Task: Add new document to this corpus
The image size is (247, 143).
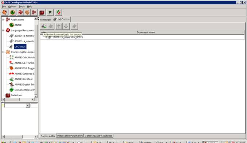Action: 44,26
